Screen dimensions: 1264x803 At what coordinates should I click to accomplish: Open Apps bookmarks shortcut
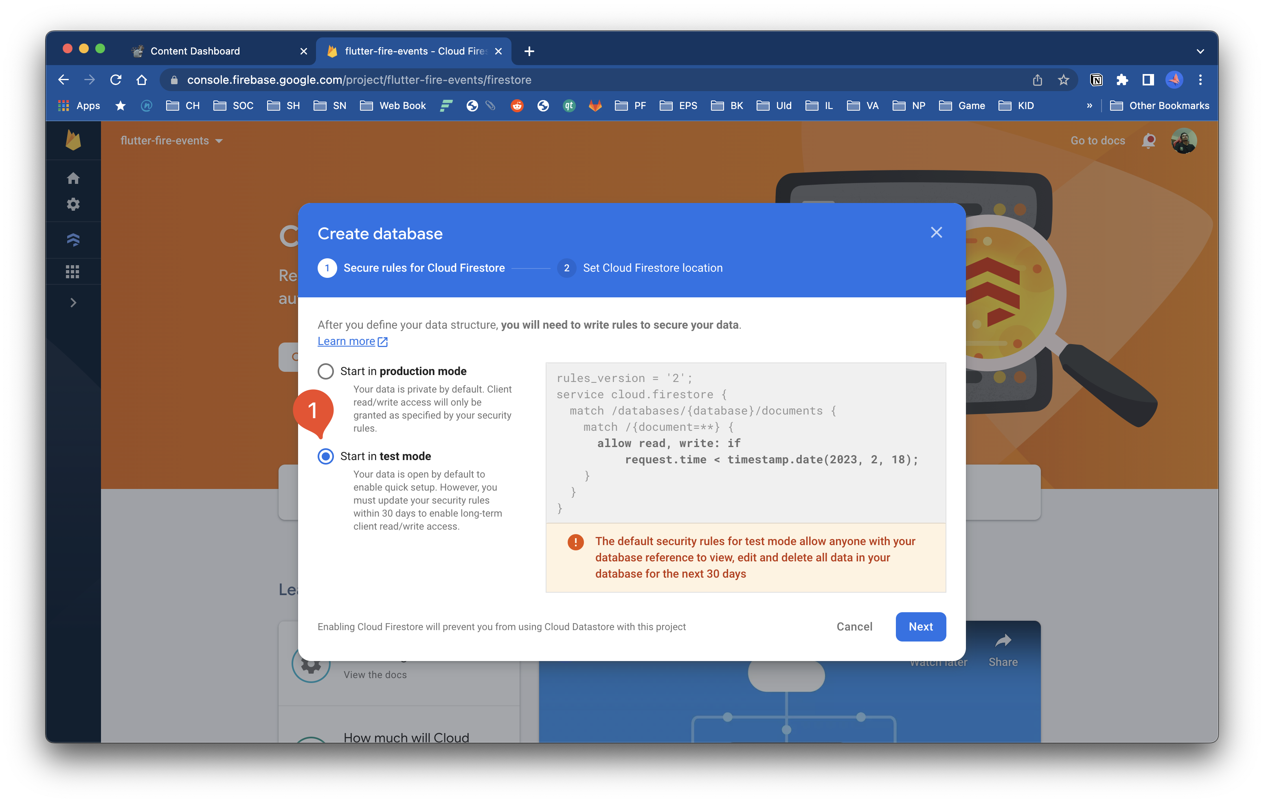(x=79, y=106)
